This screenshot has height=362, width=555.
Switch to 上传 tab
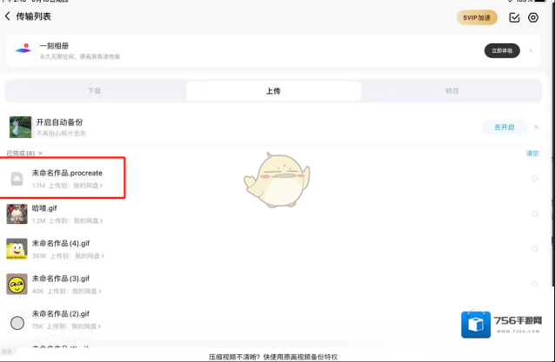pyautogui.click(x=273, y=91)
